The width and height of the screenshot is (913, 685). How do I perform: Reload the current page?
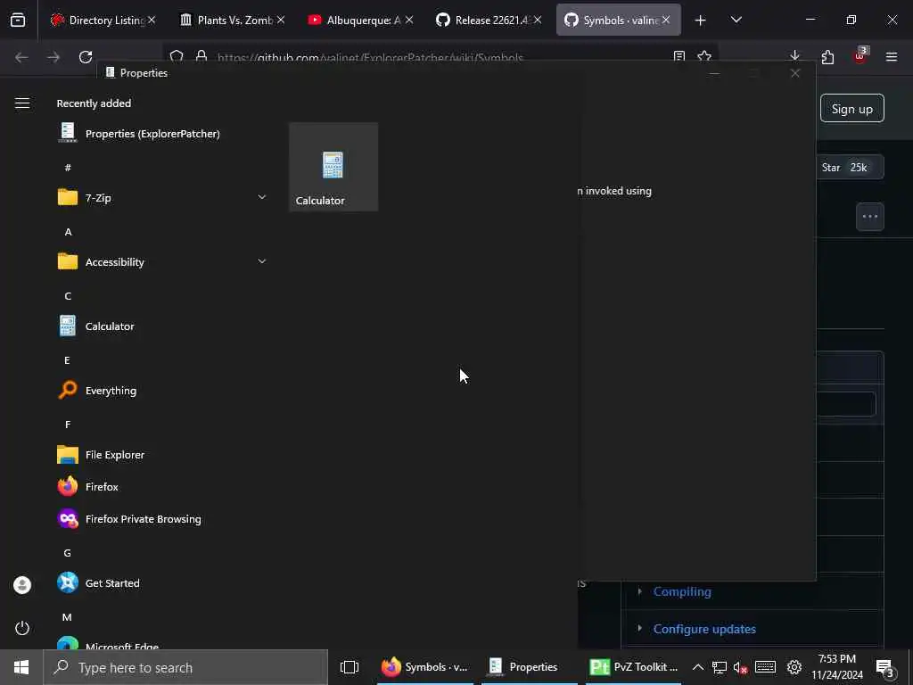coord(86,57)
